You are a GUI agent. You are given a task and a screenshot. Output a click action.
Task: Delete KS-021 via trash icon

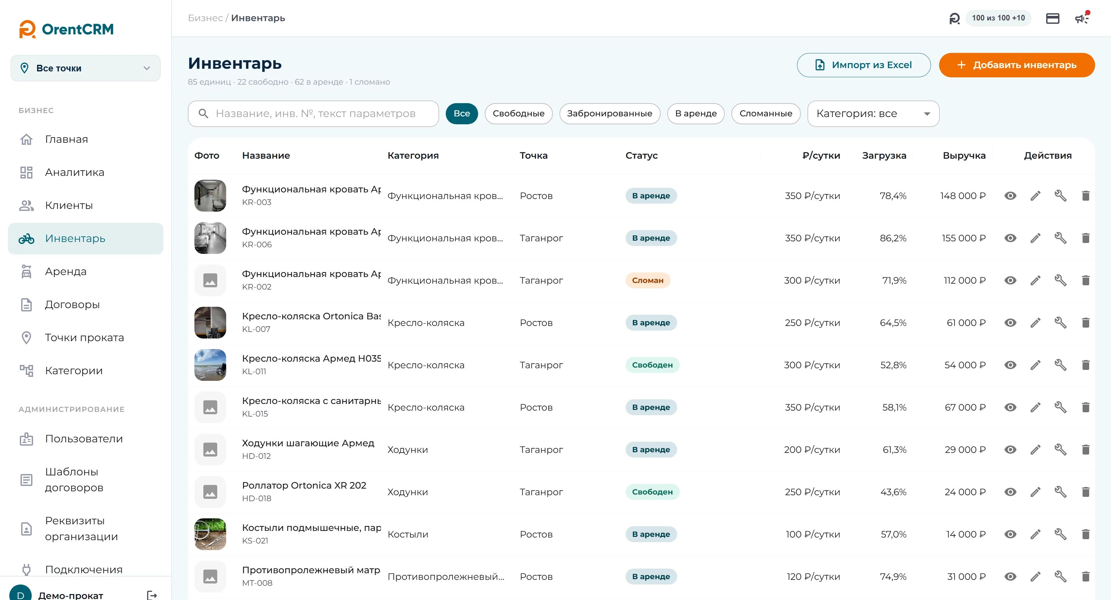[1086, 534]
